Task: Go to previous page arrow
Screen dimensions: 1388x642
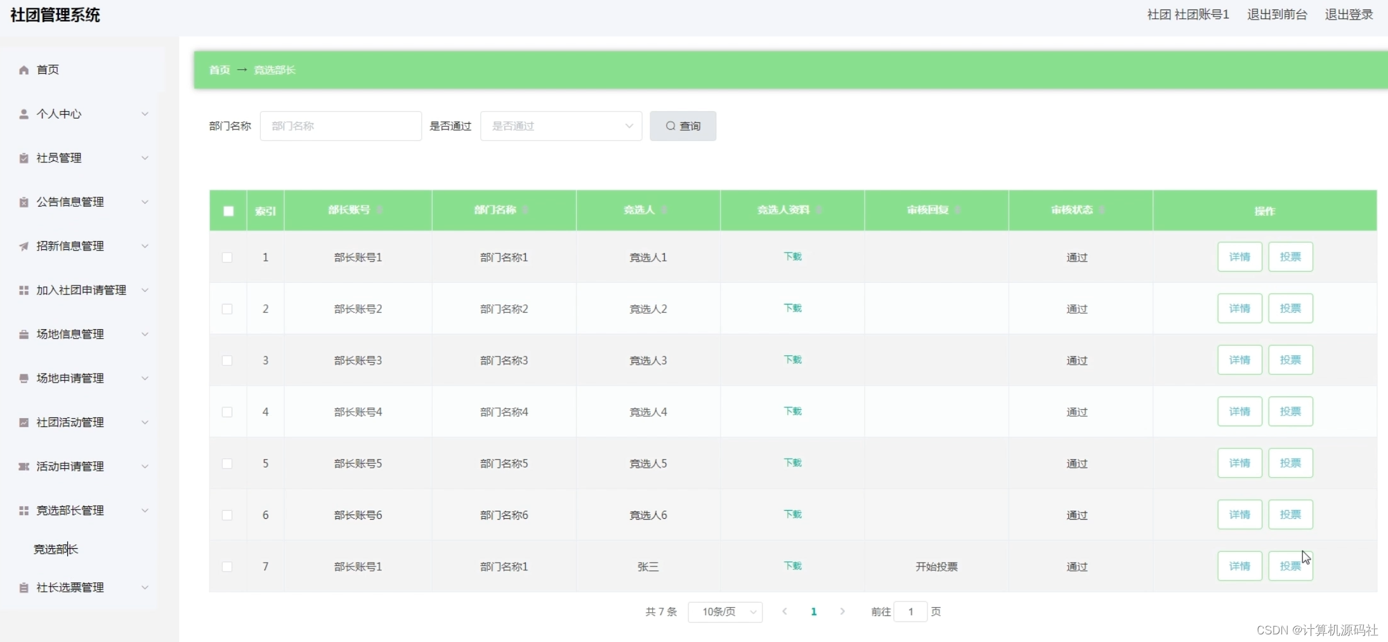Action: click(x=785, y=612)
